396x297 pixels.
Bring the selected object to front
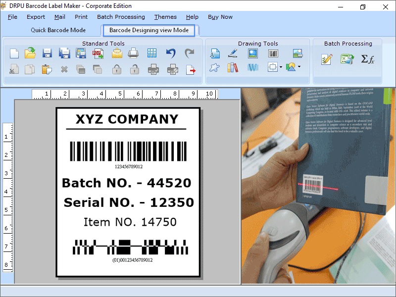[x=81, y=69]
